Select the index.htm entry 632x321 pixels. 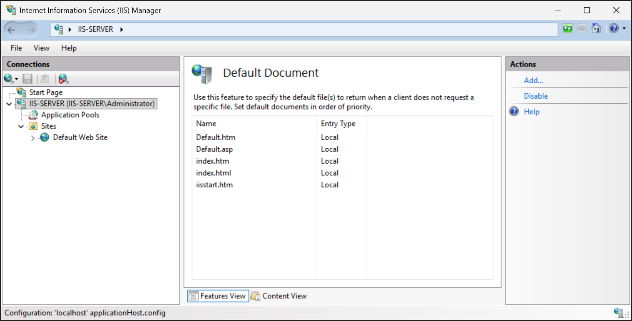(212, 161)
